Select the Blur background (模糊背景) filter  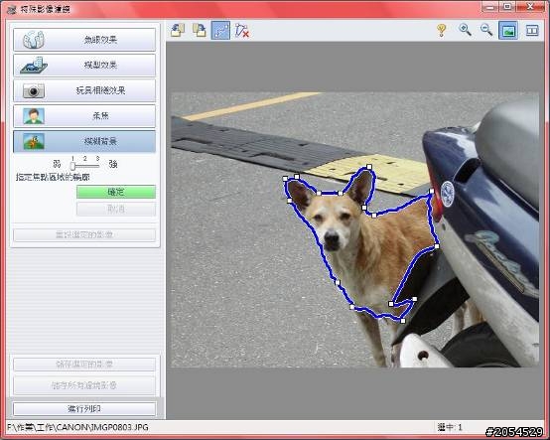[x=84, y=141]
